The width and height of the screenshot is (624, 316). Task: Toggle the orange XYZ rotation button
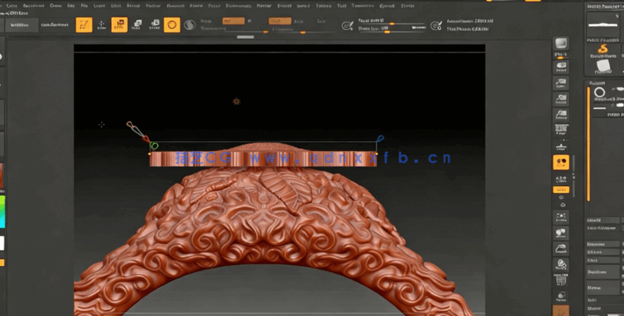[x=562, y=190]
